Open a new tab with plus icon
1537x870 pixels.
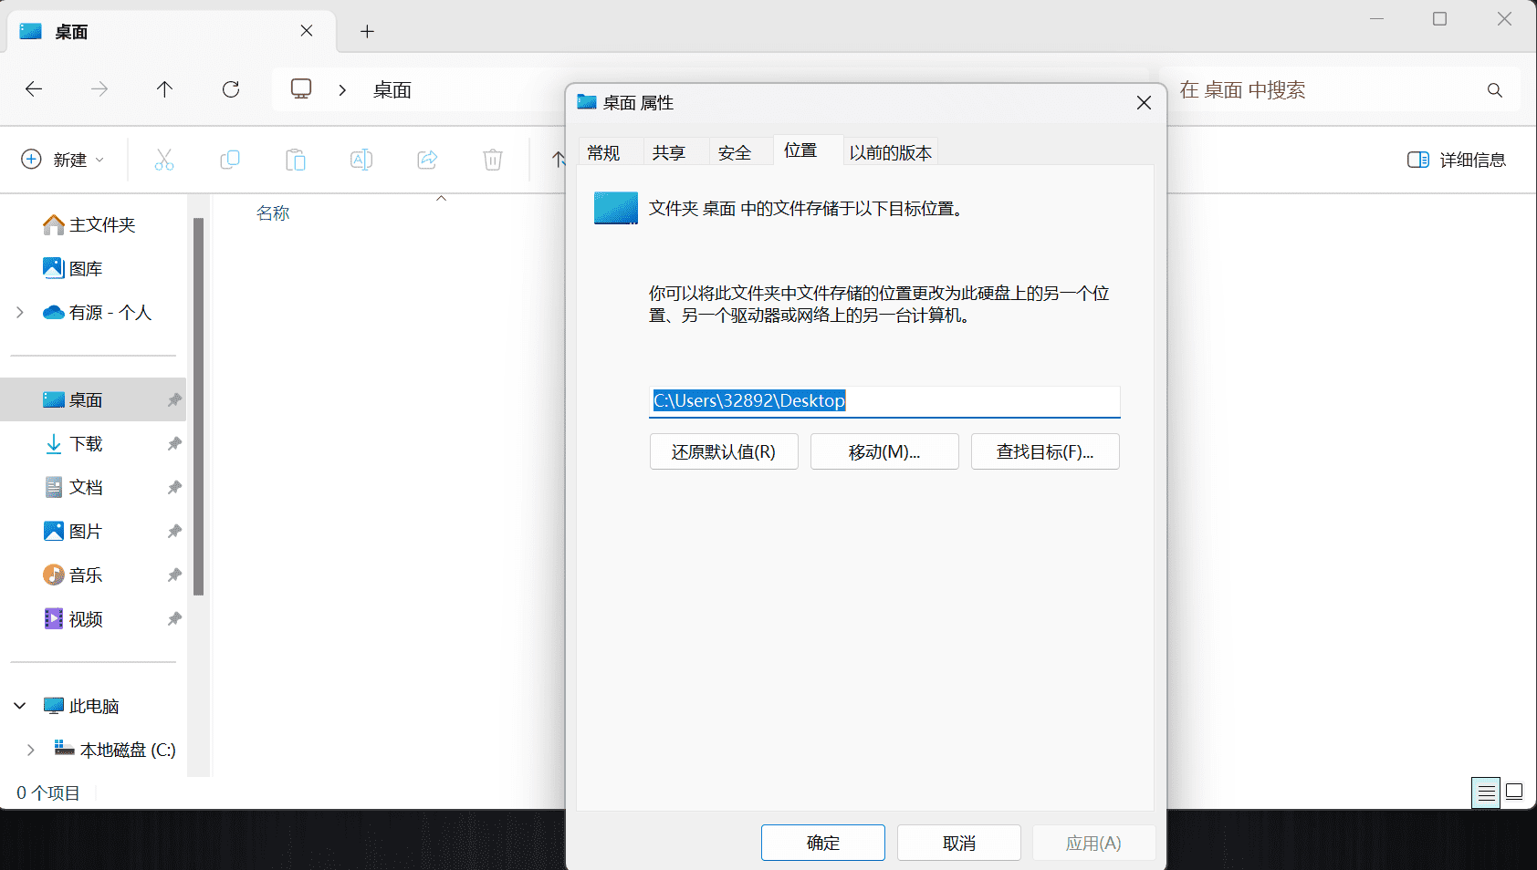367,32
